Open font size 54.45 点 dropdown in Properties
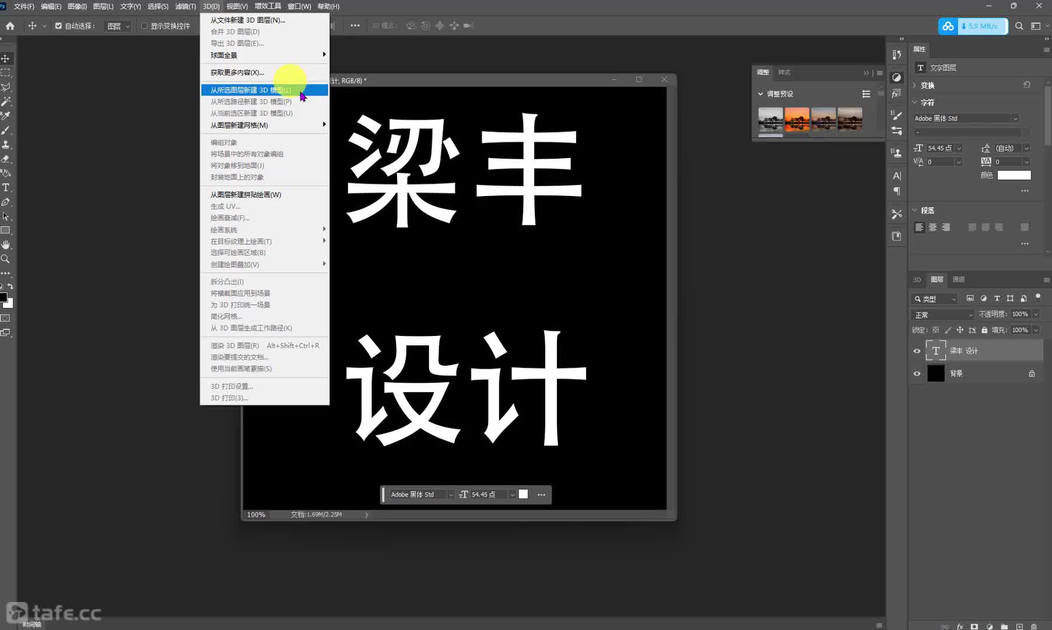 959,148
